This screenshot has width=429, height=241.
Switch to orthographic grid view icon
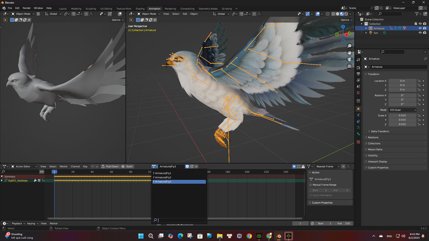(x=349, y=66)
